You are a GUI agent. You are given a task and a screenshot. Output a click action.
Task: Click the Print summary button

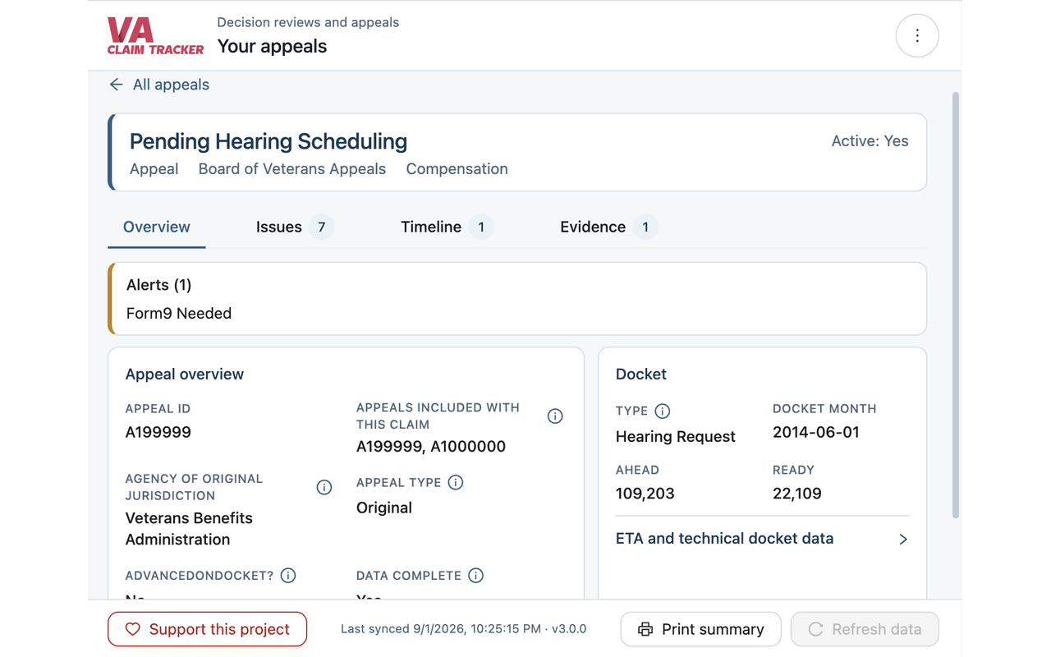[700, 629]
